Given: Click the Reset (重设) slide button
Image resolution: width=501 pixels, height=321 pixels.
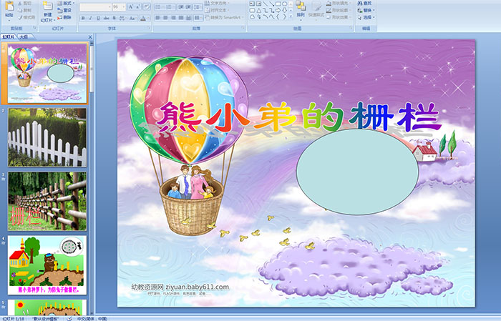Looking at the screenshot, I should coord(64,10).
